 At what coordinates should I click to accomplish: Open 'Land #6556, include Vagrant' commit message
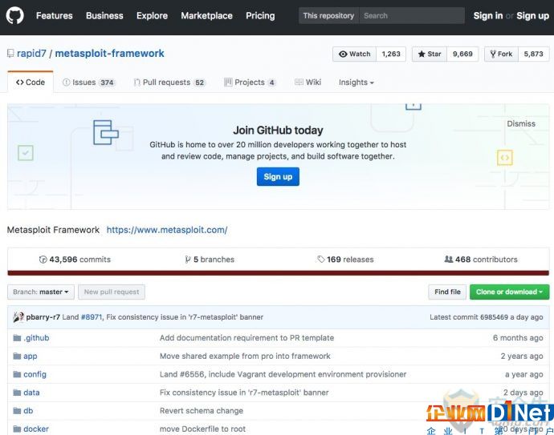tap(283, 374)
